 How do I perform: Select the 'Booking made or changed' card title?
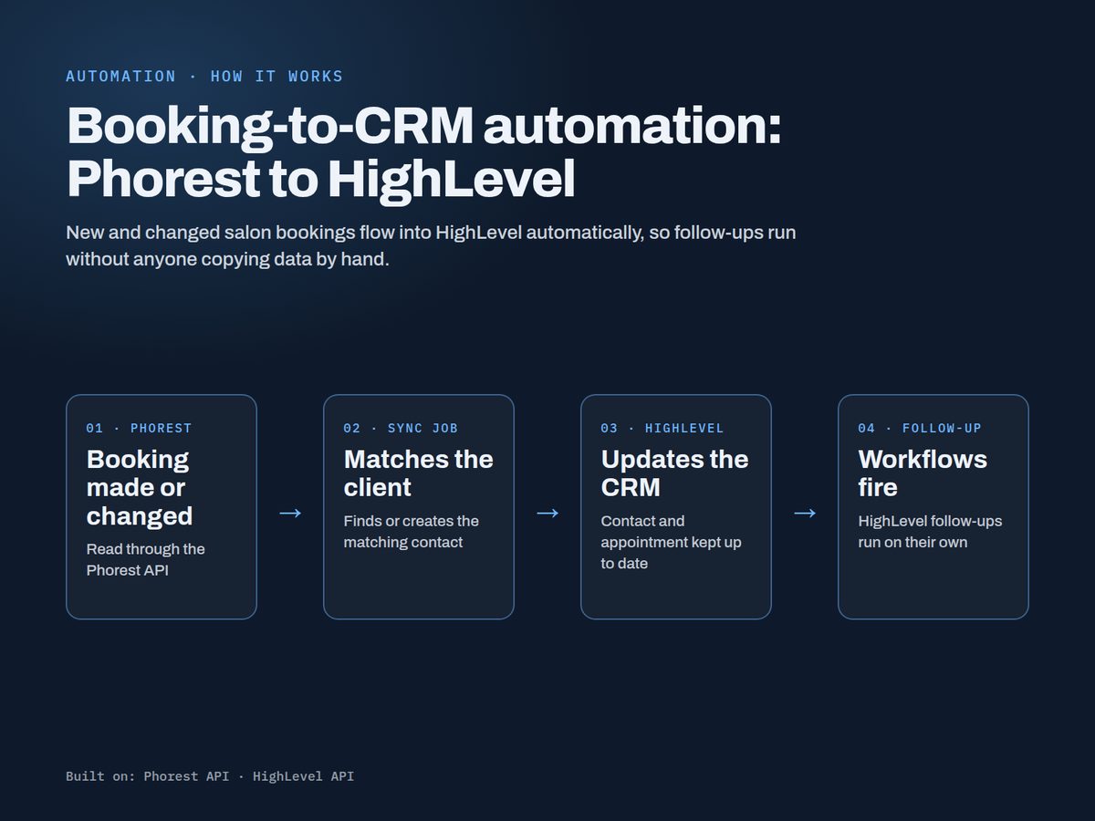pyautogui.click(x=140, y=488)
